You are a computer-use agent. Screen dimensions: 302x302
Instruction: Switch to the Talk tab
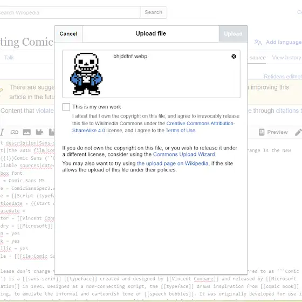(x=9, y=58)
